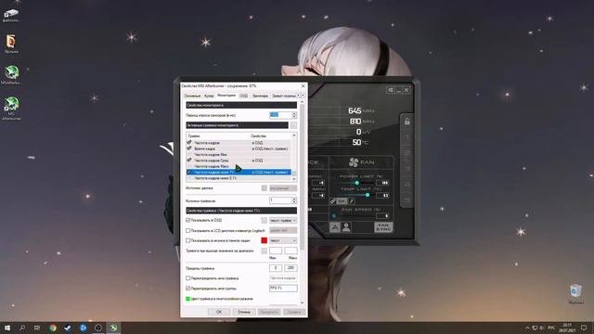Click the Windows-logo icon in Afterburner title corner
The width and height of the screenshot is (594, 334).
tap(391, 90)
